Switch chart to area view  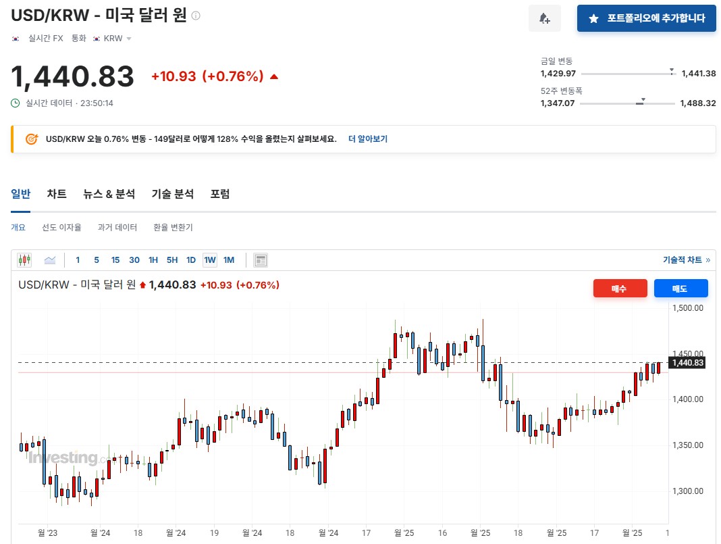(x=49, y=260)
